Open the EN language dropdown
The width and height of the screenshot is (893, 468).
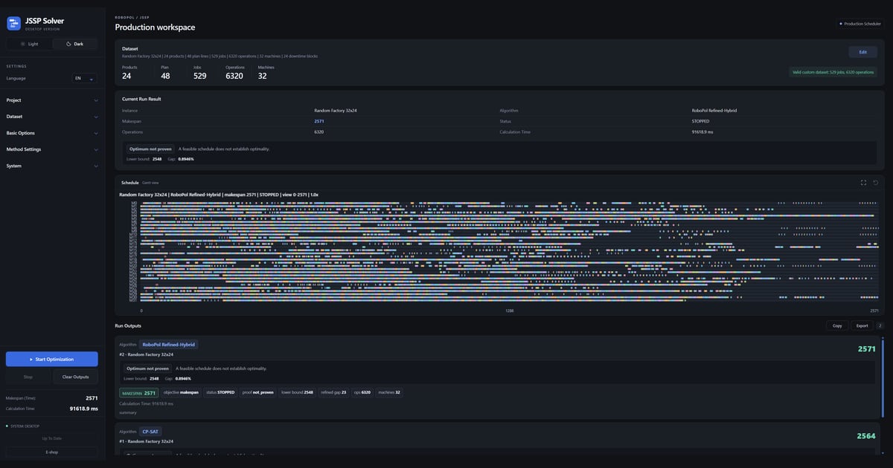(x=84, y=78)
